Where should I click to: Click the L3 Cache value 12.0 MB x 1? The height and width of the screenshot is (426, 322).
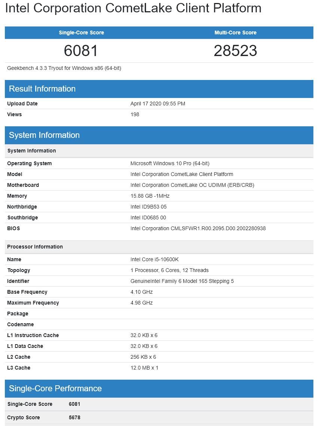click(x=144, y=368)
